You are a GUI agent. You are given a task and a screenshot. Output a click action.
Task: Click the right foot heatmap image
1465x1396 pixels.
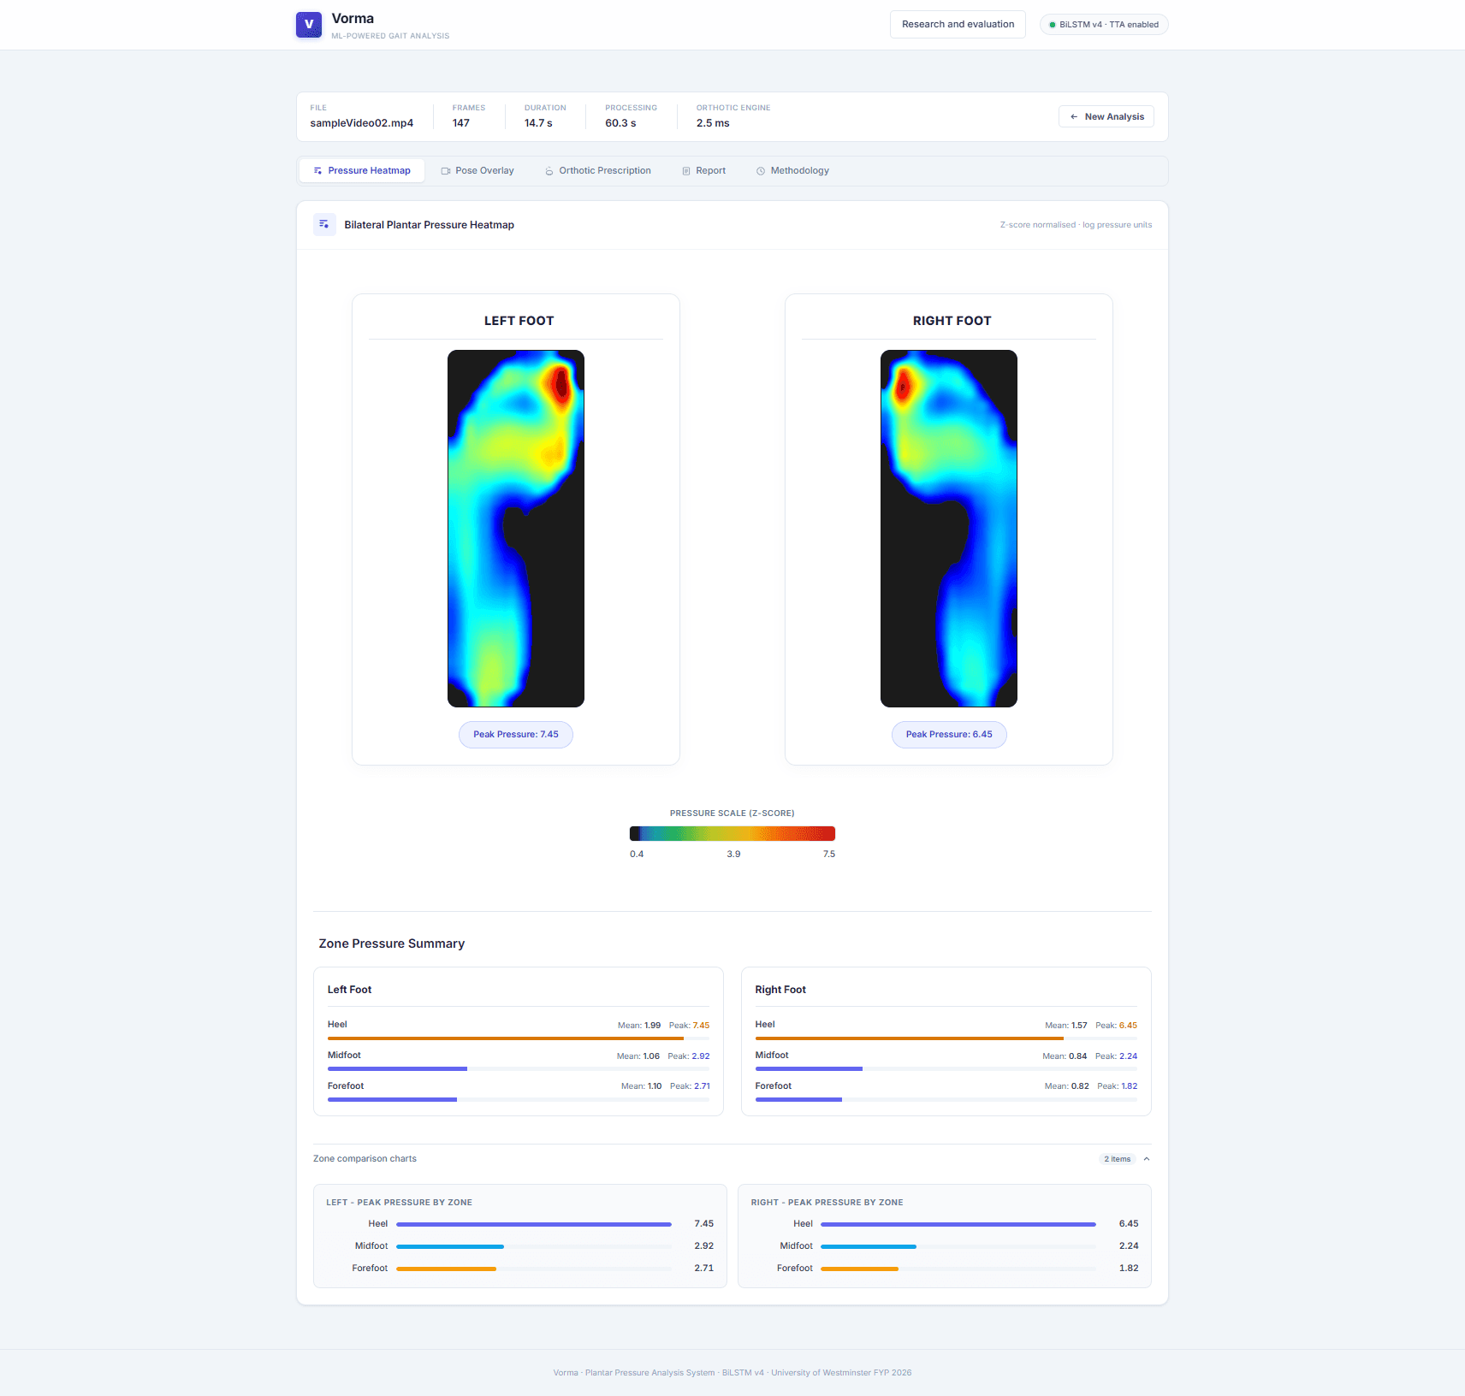coord(949,529)
